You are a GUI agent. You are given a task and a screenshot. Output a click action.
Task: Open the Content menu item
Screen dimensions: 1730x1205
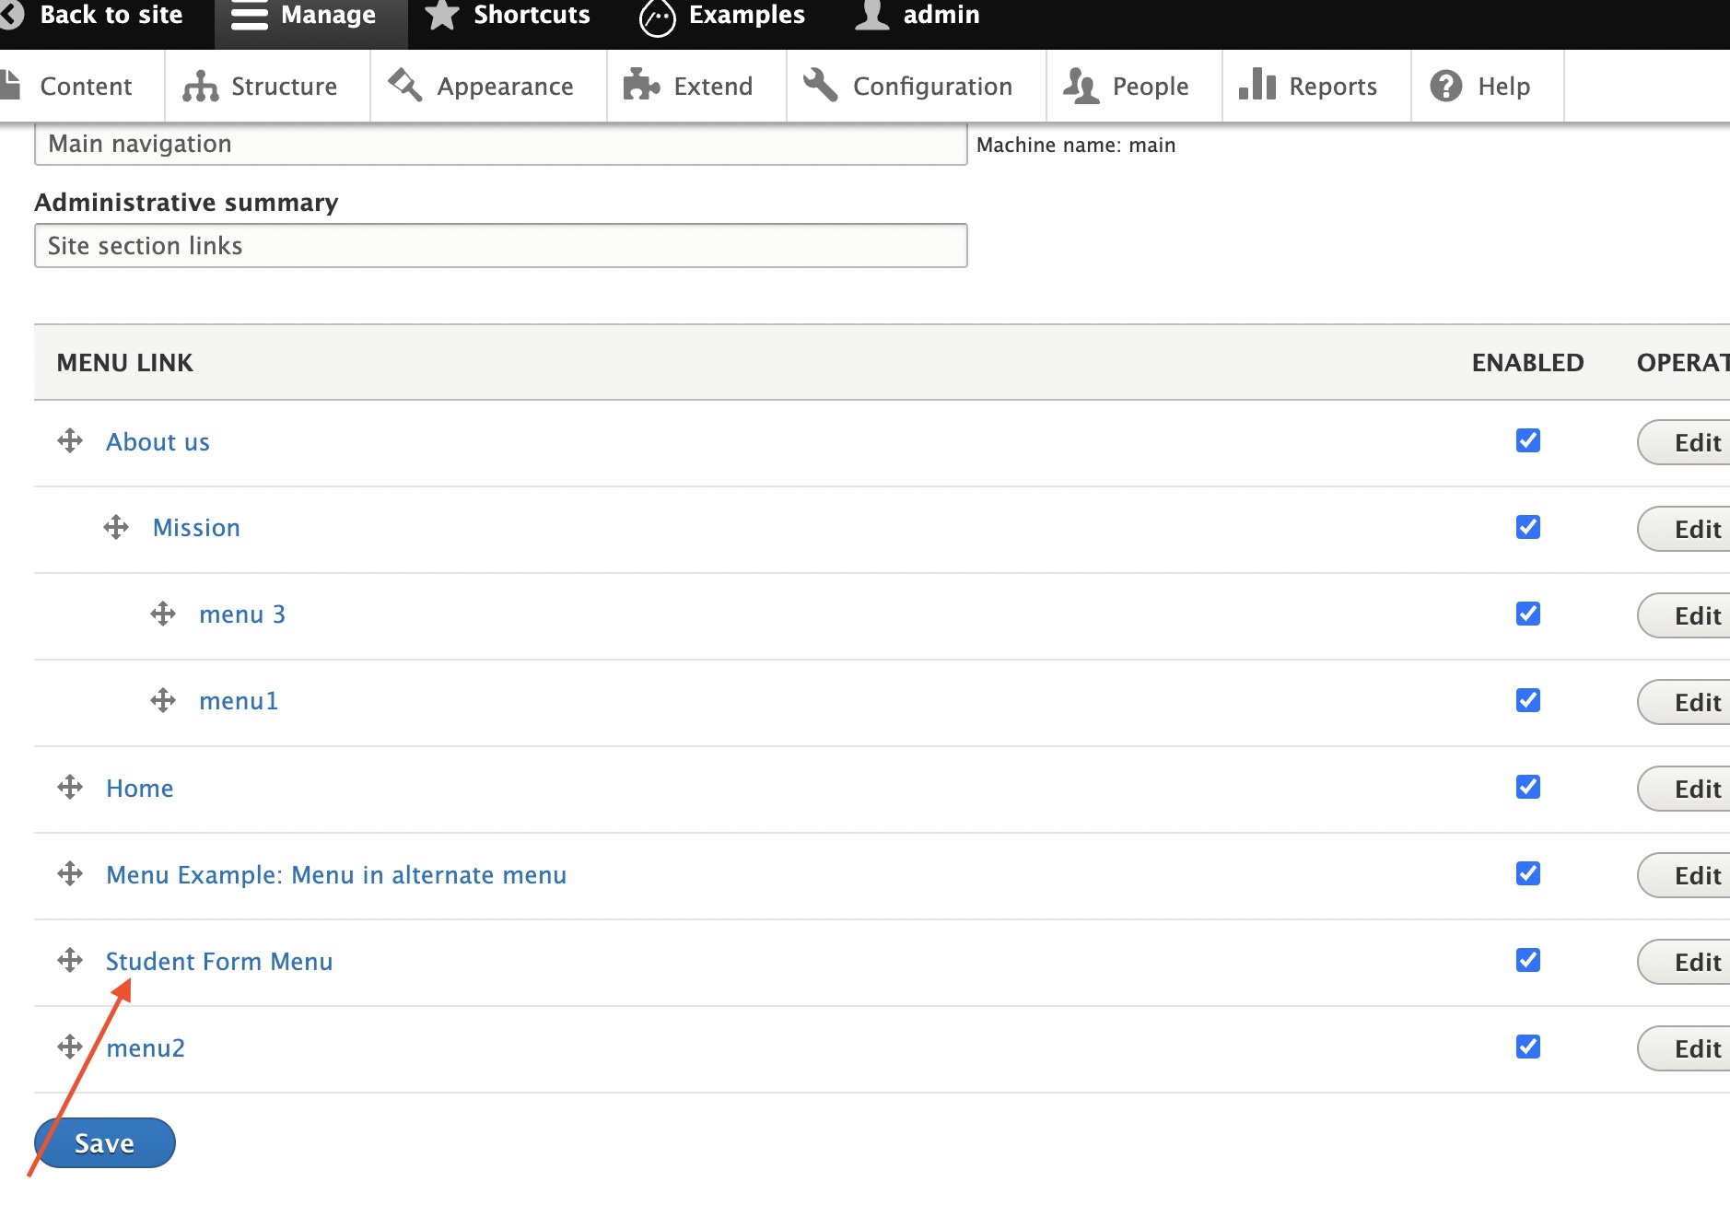pos(85,86)
